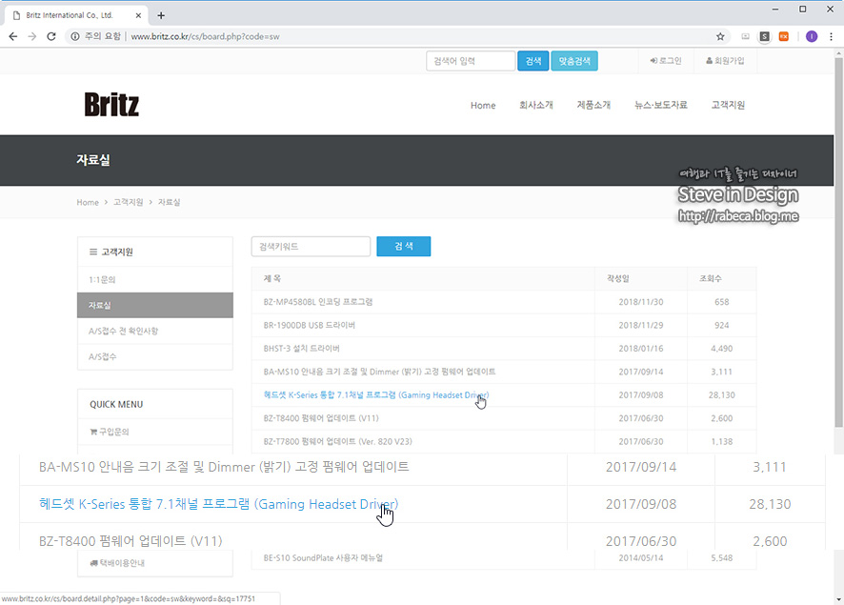Image resolution: width=844 pixels, height=605 pixels.
Task: Open BZ-T7800 펌웨어 업데이트 post
Action: pos(337,441)
